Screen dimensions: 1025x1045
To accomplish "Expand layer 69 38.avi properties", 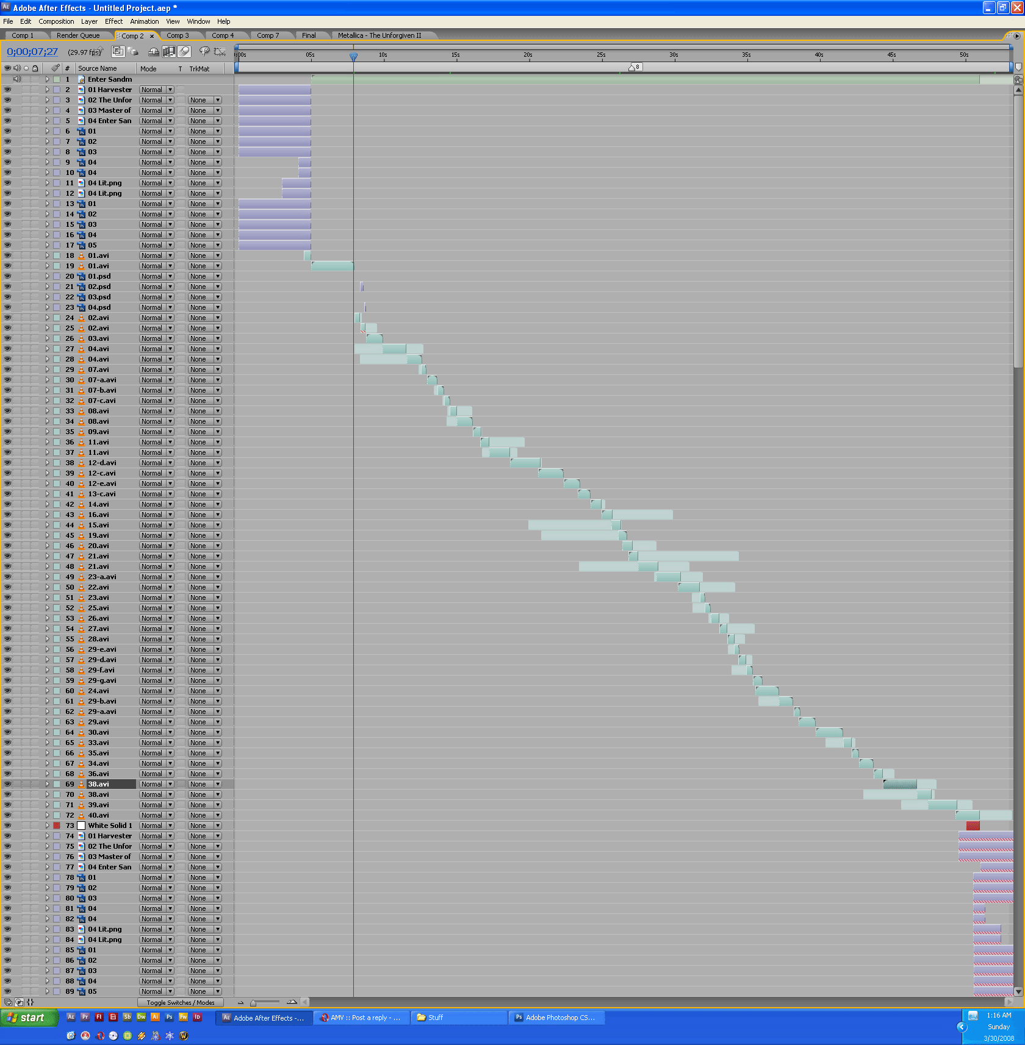I will (47, 784).
